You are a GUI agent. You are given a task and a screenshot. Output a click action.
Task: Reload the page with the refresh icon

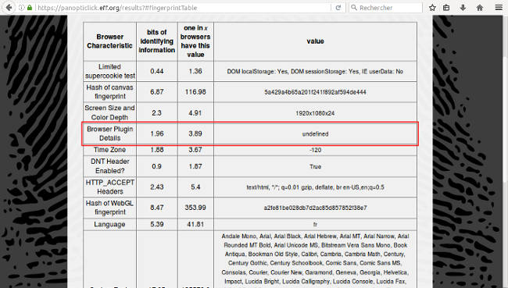338,8
